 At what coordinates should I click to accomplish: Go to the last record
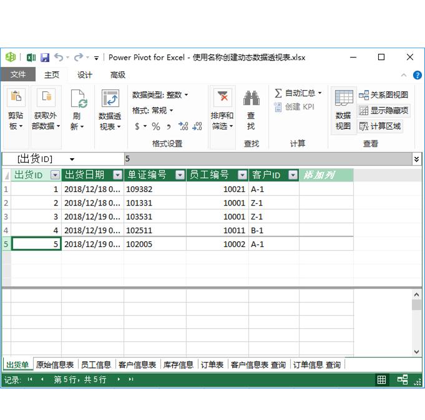[131, 379]
